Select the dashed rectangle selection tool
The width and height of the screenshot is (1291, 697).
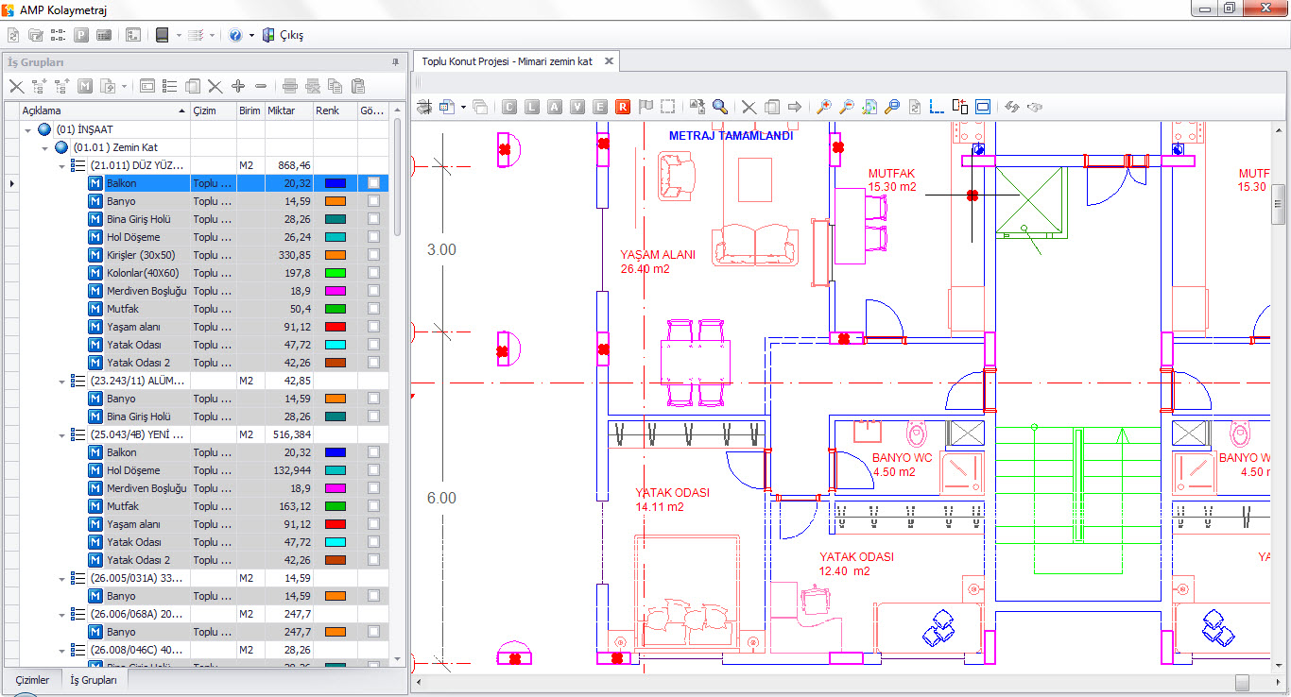(x=667, y=107)
